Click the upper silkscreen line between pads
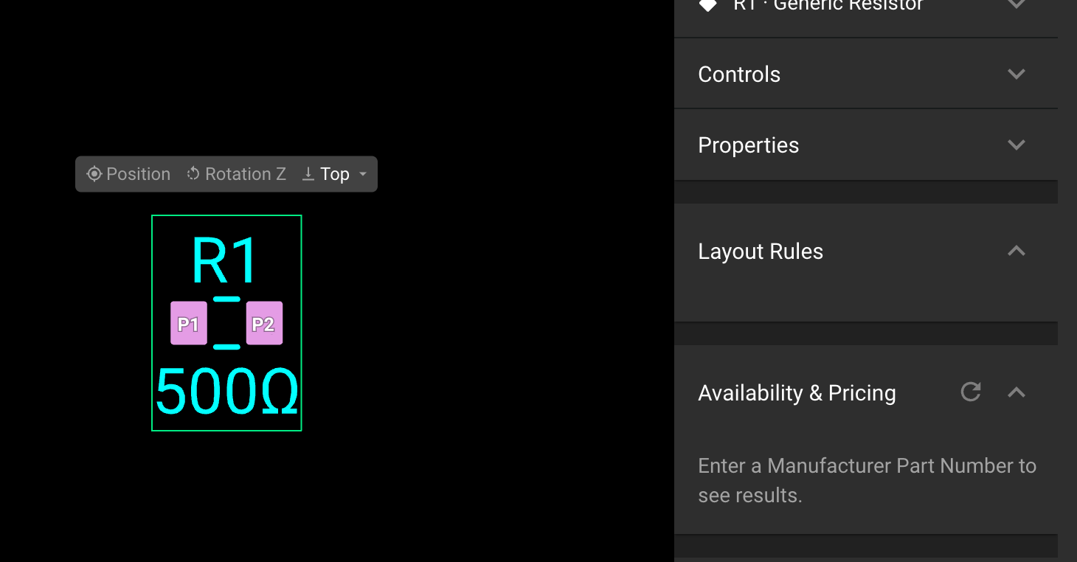The height and width of the screenshot is (562, 1077). point(226,299)
